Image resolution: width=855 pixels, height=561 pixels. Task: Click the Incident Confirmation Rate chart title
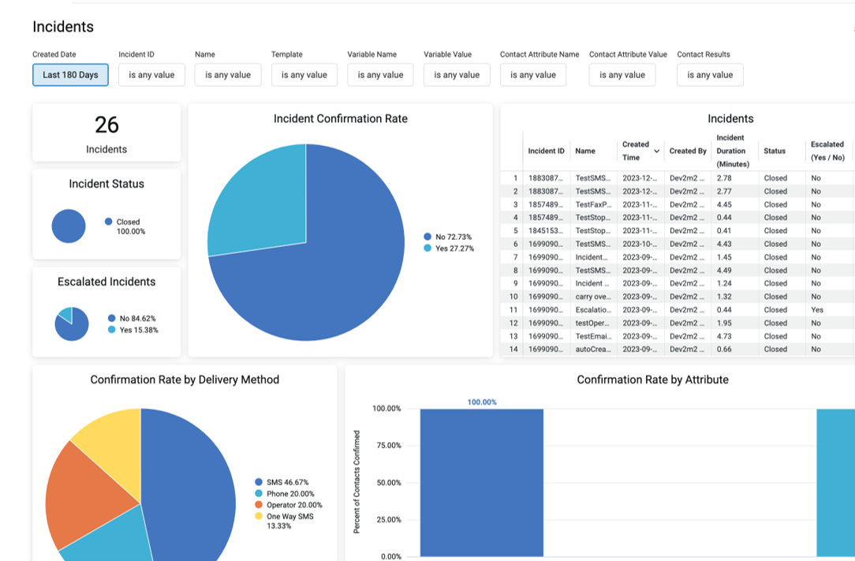pyautogui.click(x=340, y=119)
